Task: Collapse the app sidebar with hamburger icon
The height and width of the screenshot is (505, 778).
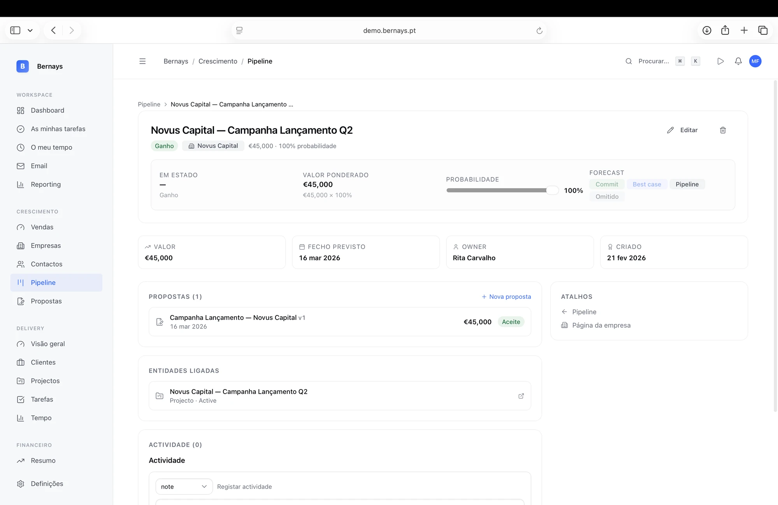Action: click(142, 61)
